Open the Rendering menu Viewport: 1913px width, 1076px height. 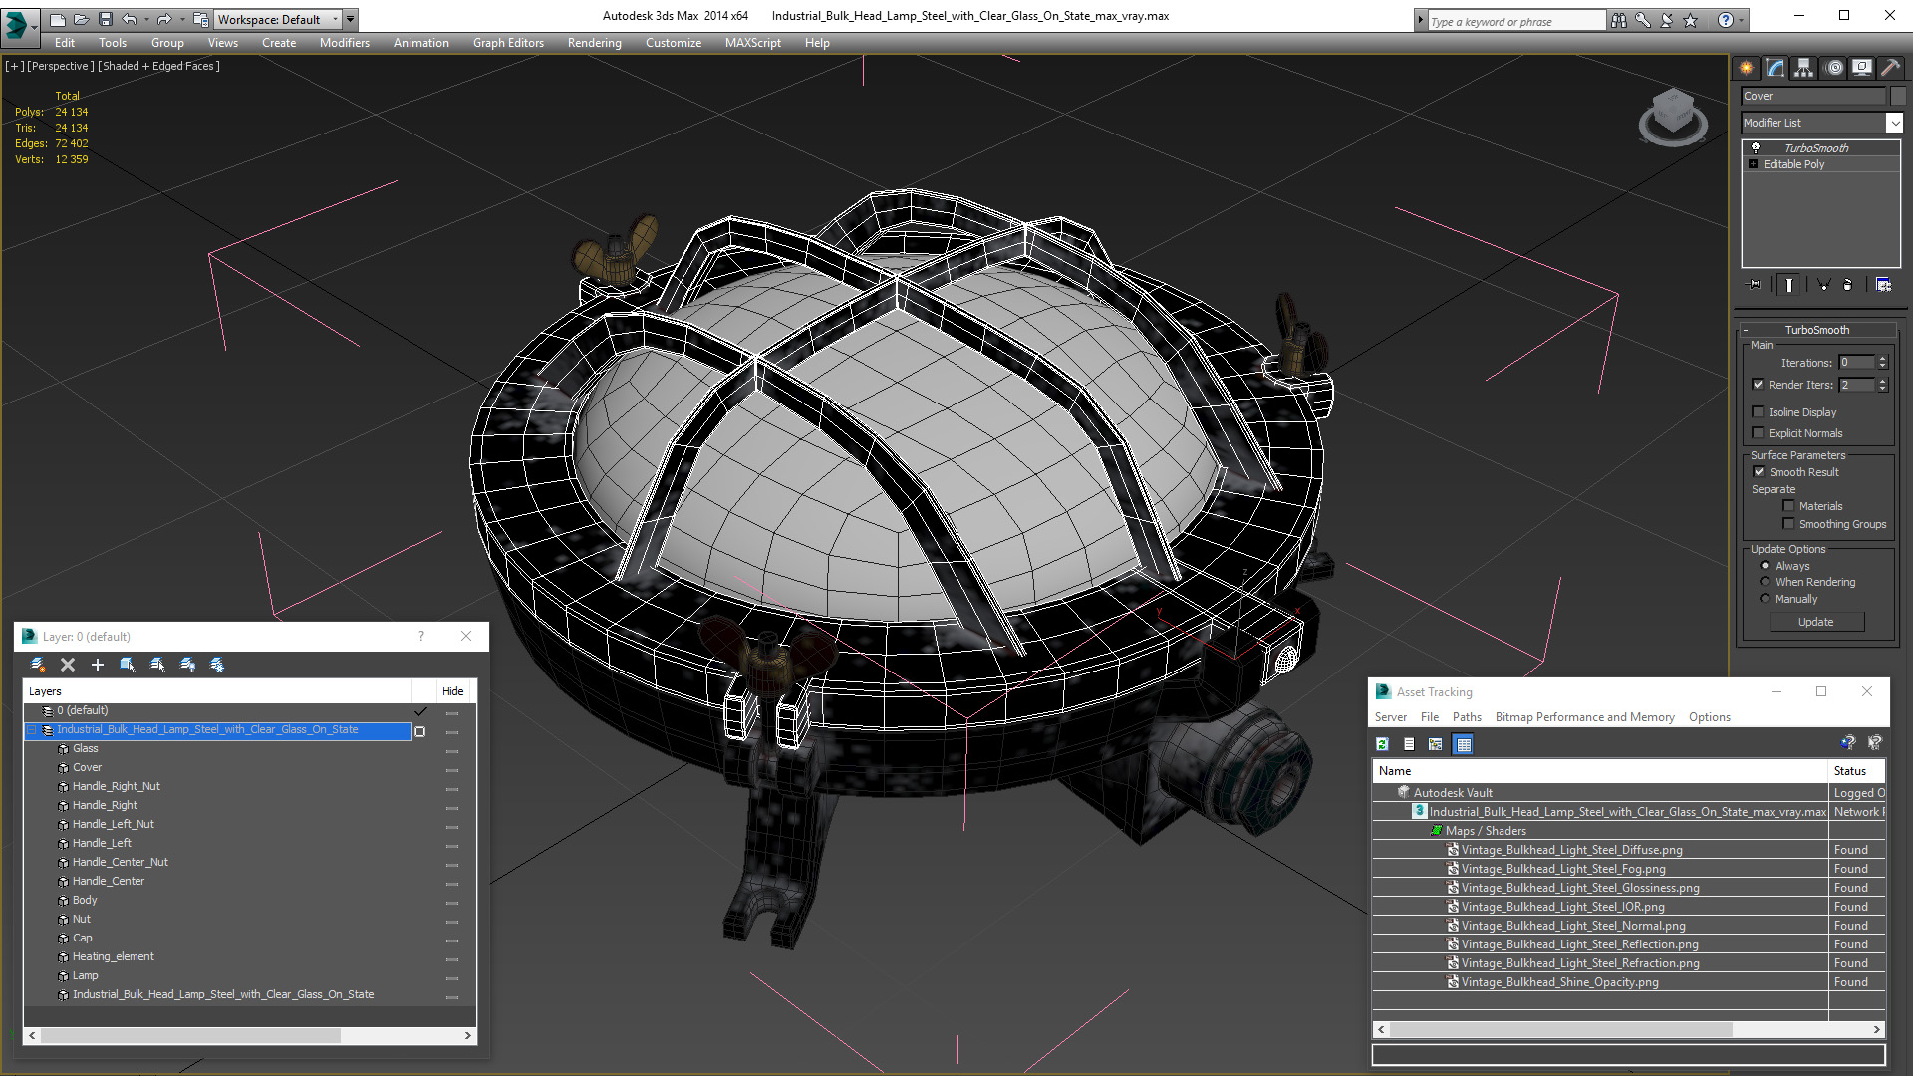click(594, 43)
